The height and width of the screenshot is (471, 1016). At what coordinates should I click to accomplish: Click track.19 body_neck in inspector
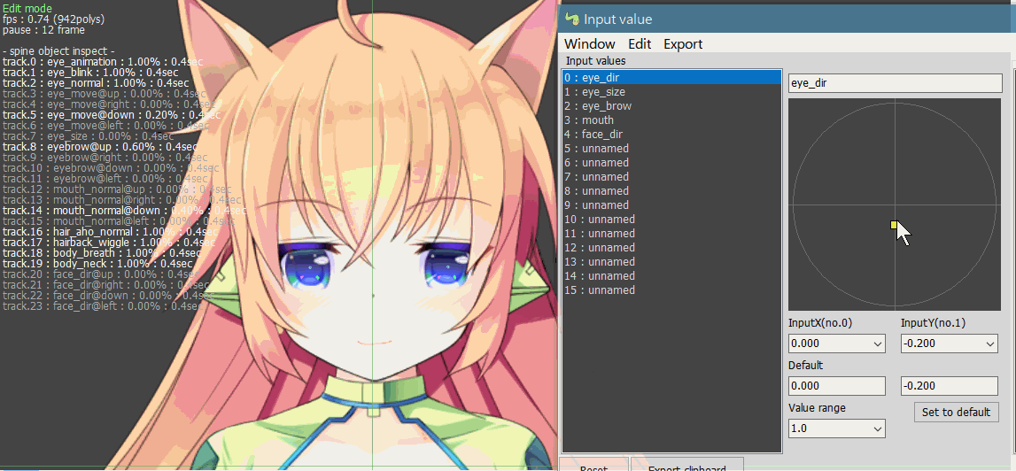[x=97, y=264]
